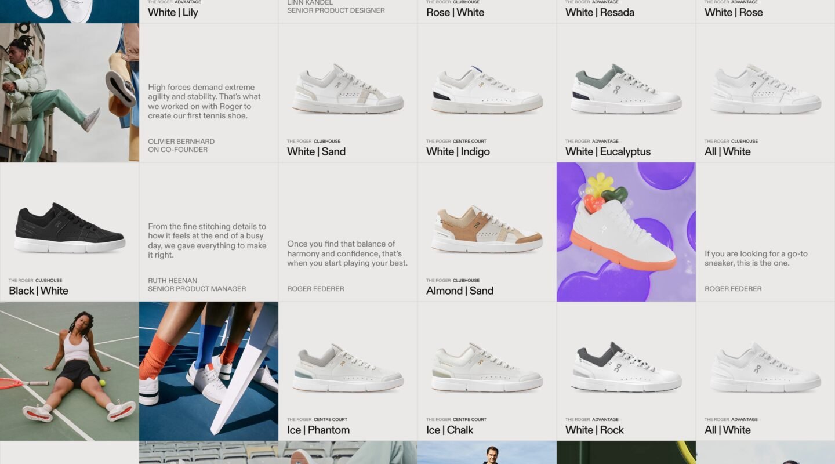Screen dimensions: 835x464
Task: Open photo of woman sitting on tennis court
Action: (70, 371)
